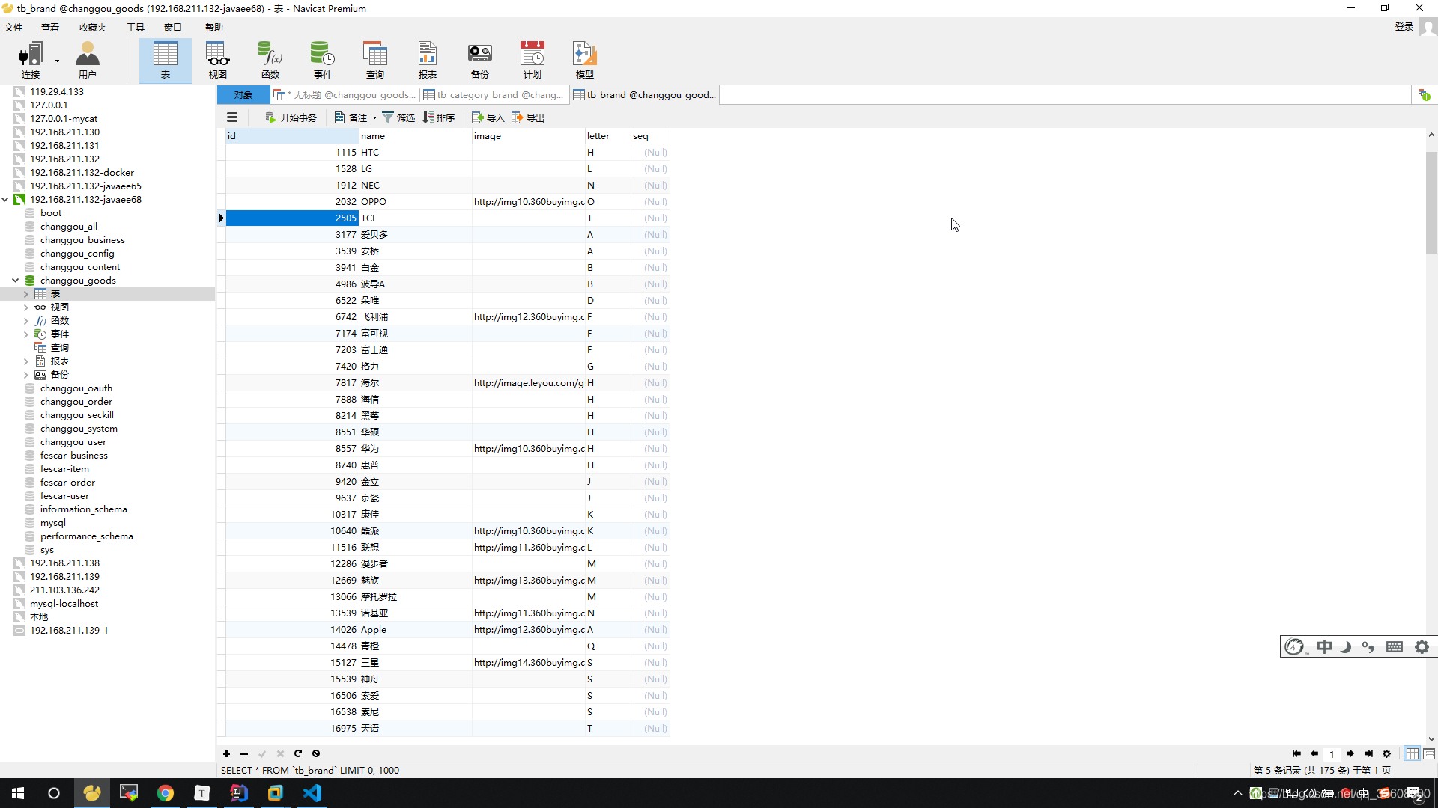This screenshot has height=808, width=1438.
Task: Open the Backup toolbar icon
Action: click(480, 60)
